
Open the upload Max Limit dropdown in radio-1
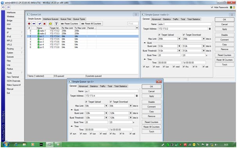click(179, 39)
